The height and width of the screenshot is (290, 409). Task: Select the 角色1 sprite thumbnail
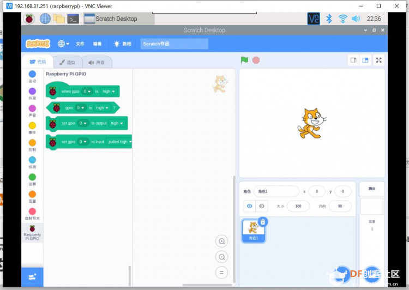pos(253,231)
